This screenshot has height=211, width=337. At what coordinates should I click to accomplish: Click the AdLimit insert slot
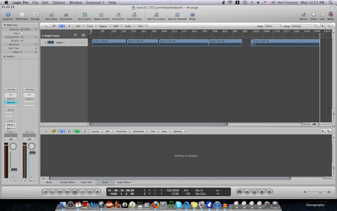coord(11,102)
